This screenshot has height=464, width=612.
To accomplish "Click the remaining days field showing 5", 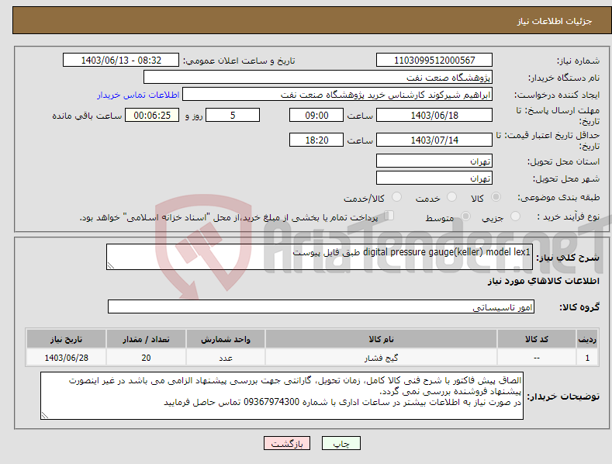I will point(233,115).
